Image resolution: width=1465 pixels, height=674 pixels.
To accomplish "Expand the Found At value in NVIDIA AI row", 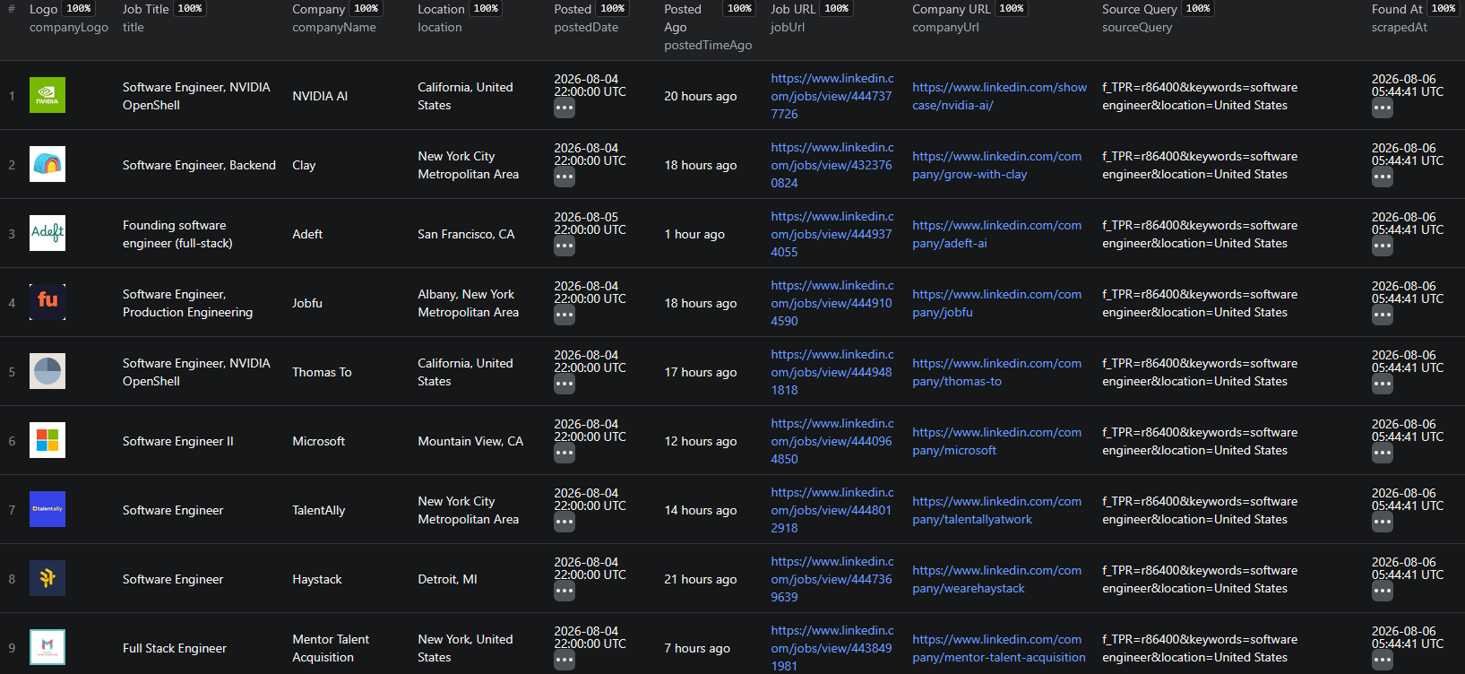I will click(1383, 108).
